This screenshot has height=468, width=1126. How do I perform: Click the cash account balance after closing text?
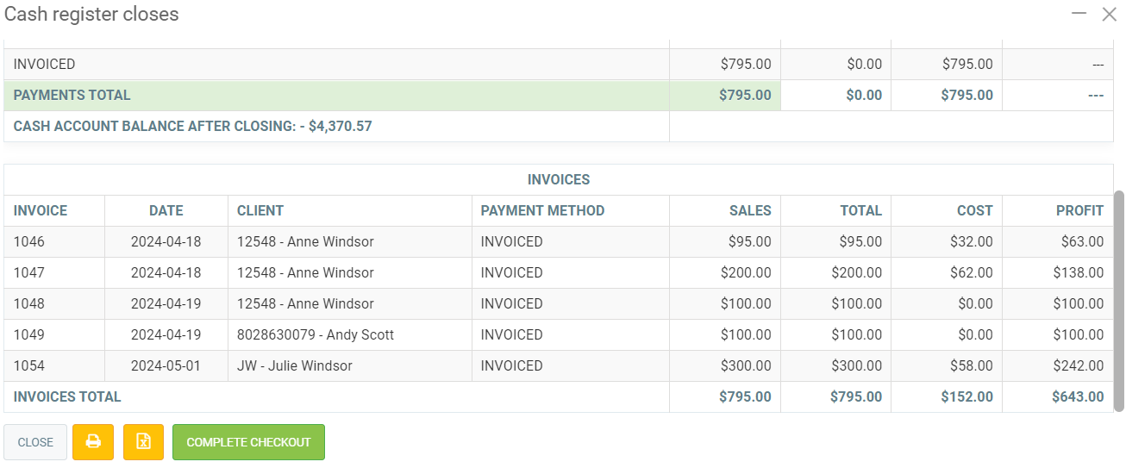coord(193,126)
